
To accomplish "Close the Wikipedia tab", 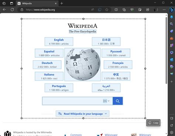I will (x=56, y=3).
